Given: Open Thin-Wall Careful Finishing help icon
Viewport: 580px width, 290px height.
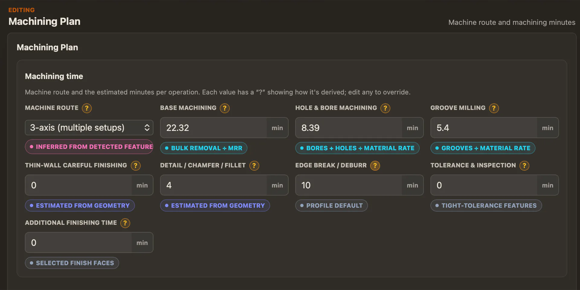Looking at the screenshot, I should [136, 166].
